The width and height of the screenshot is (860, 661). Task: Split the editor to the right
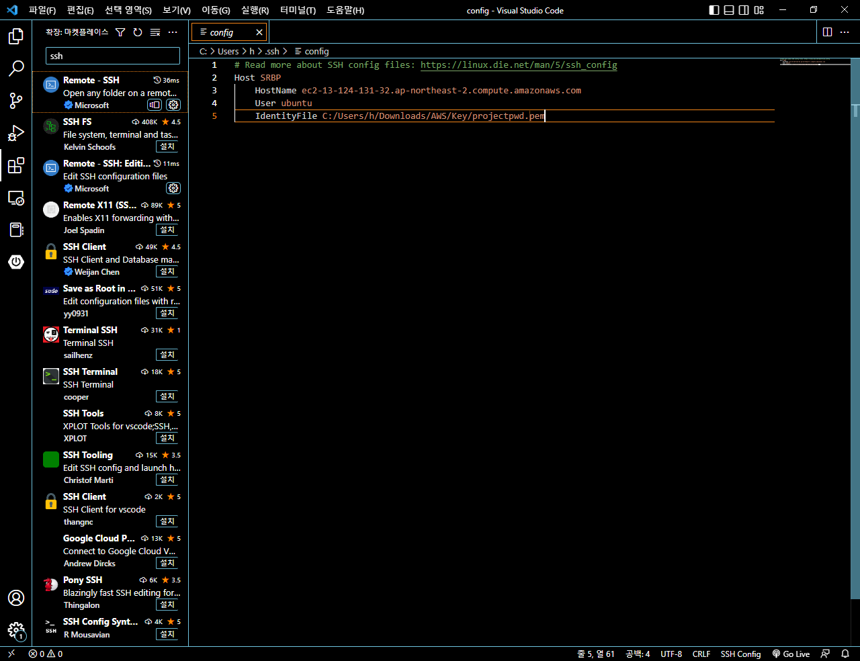pyautogui.click(x=828, y=32)
